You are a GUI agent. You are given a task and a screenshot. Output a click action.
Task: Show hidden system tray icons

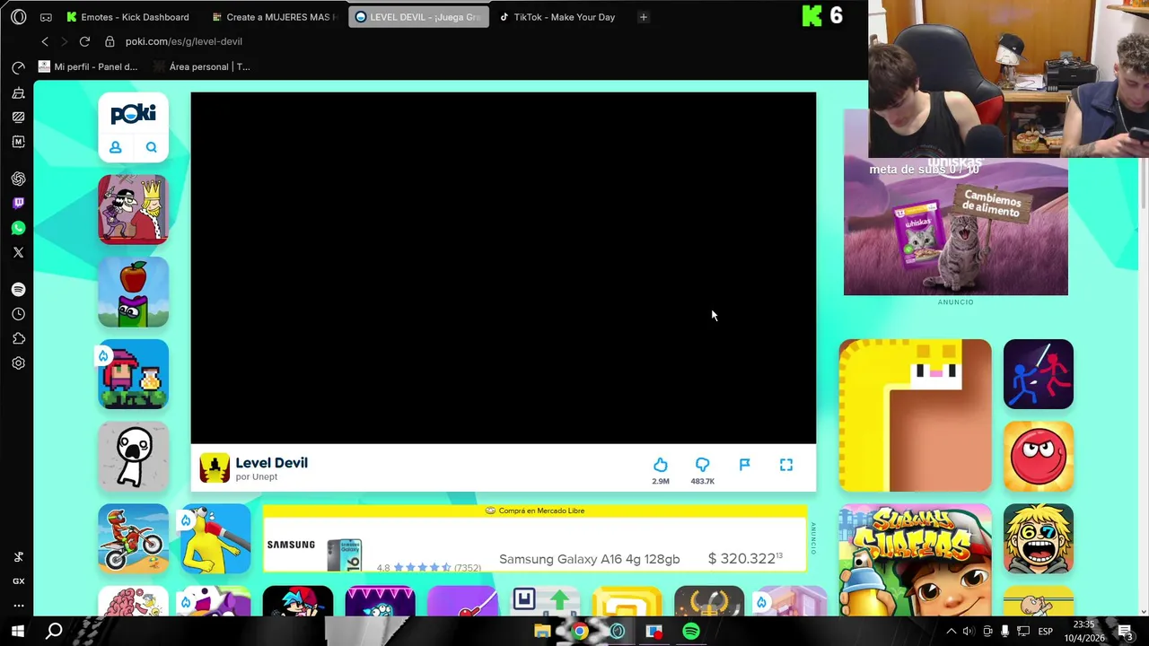(952, 632)
